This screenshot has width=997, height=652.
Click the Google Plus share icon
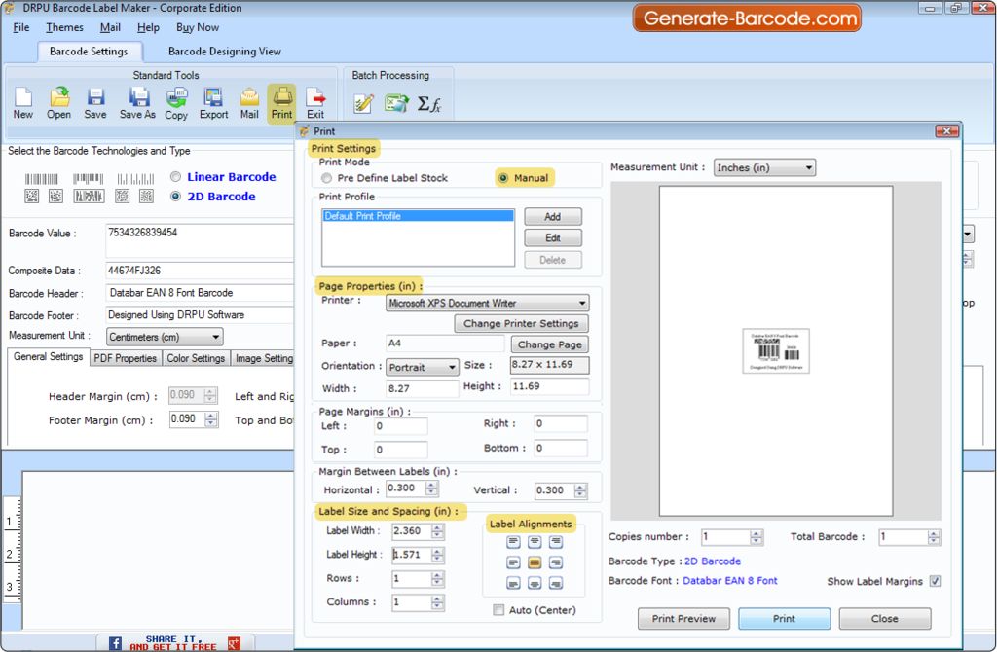[x=234, y=643]
